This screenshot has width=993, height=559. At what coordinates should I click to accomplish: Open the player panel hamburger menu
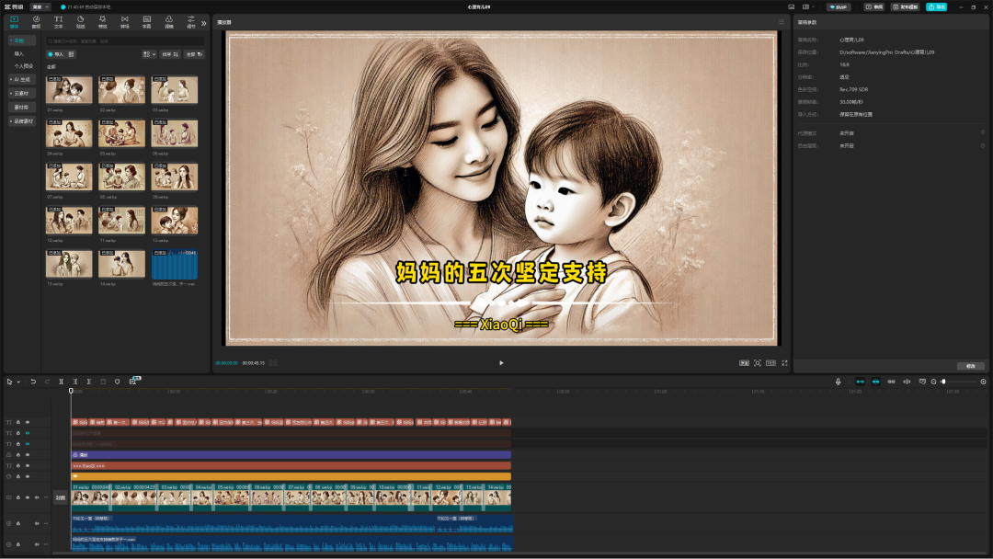(x=781, y=22)
